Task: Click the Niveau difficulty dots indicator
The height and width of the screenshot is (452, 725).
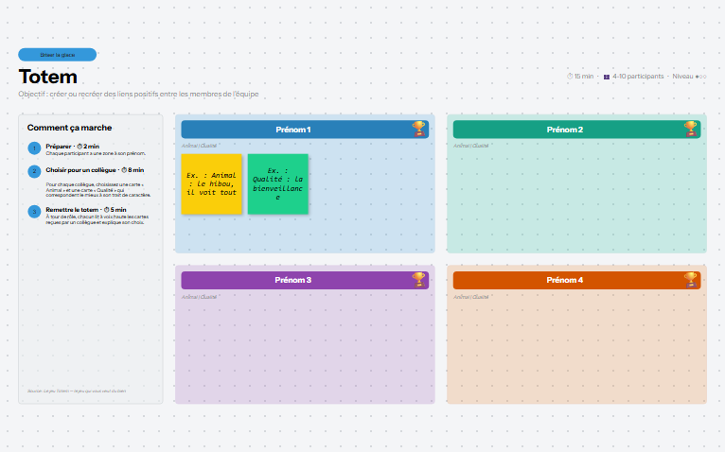Action: 700,77
